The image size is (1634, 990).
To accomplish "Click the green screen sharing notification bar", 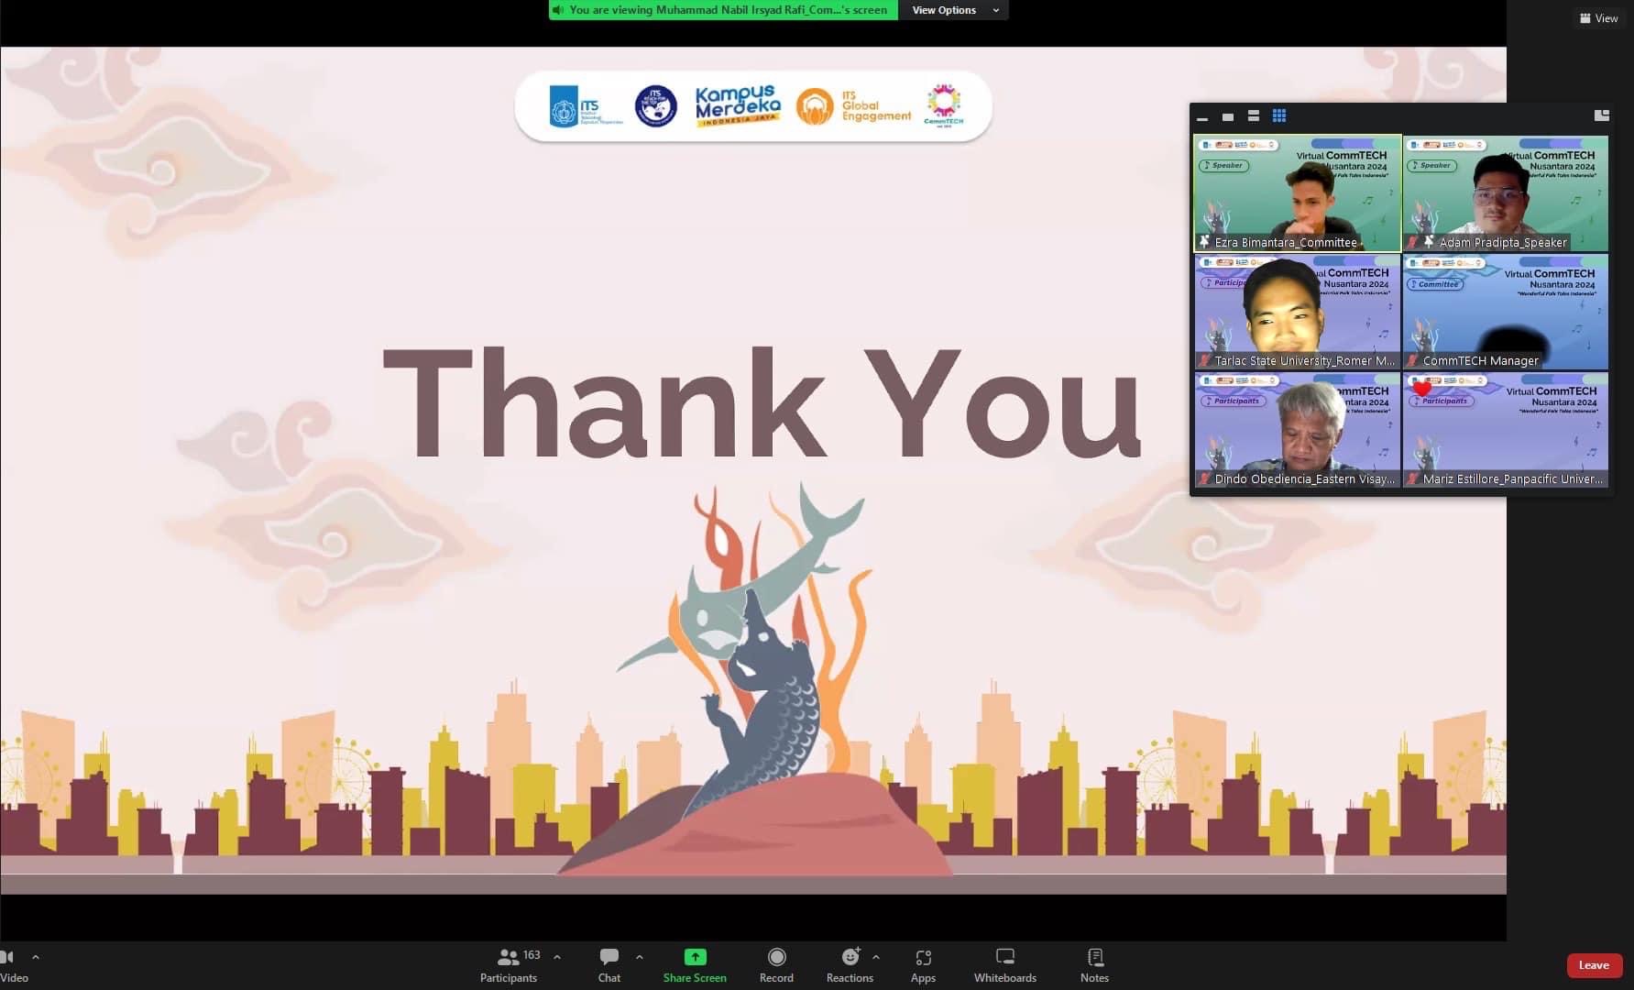I will pos(723,10).
